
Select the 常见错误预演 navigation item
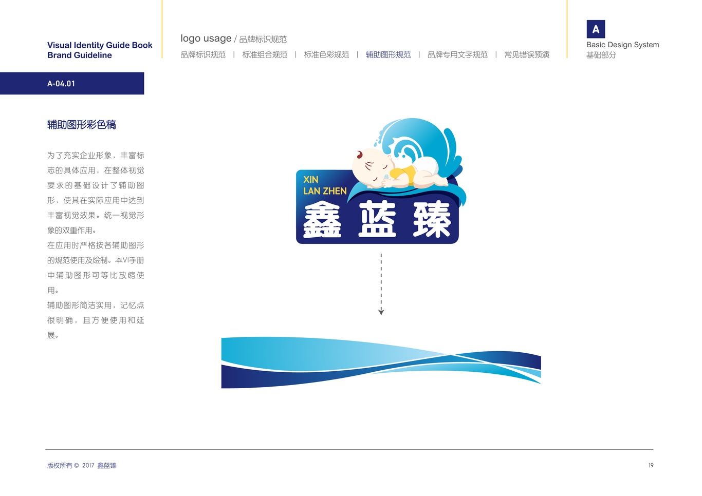(x=527, y=54)
